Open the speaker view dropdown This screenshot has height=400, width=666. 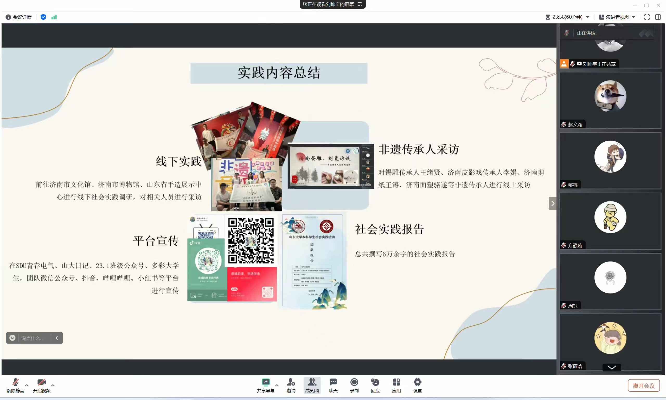click(617, 17)
